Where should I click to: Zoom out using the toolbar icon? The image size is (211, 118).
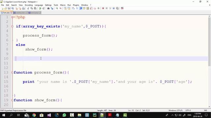tap(60, 8)
